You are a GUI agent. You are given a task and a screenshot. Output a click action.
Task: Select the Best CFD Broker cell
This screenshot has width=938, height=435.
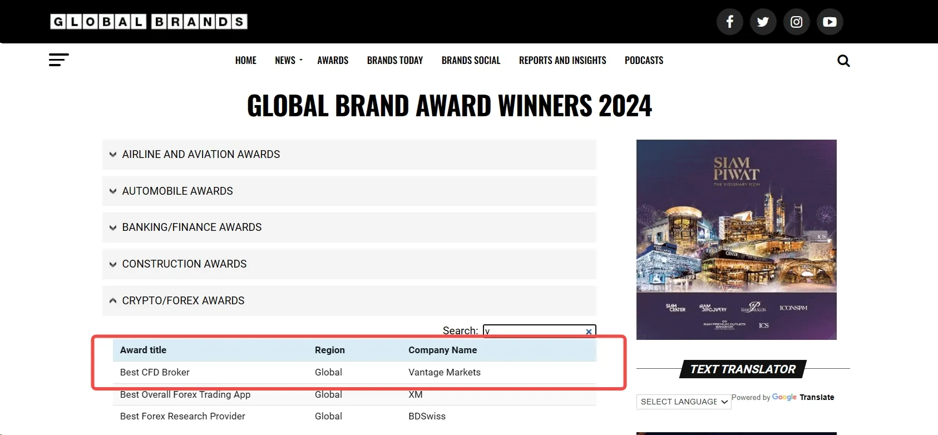[155, 372]
